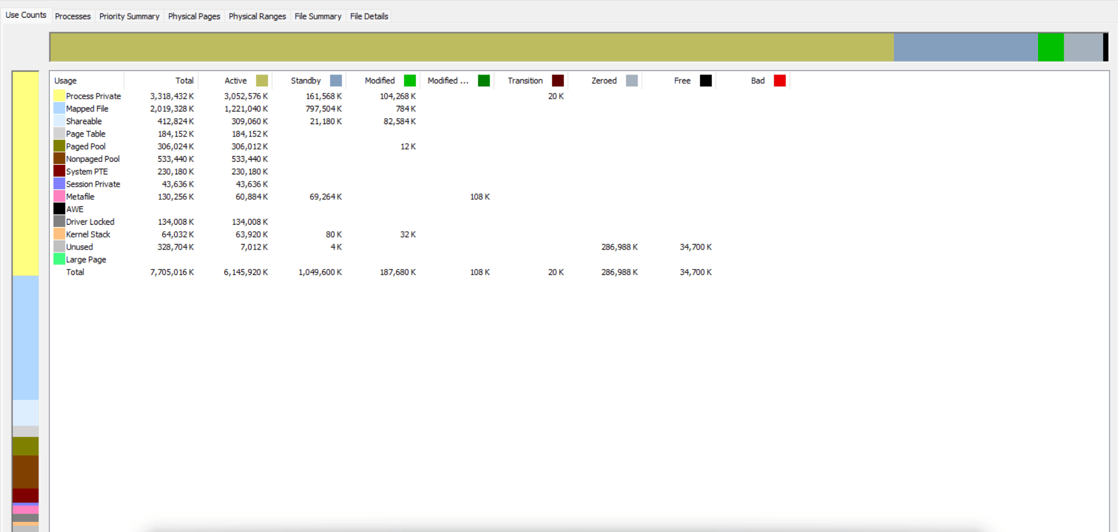Click the purple Session Private swatch
This screenshot has height=532, width=1118.
pyautogui.click(x=59, y=184)
